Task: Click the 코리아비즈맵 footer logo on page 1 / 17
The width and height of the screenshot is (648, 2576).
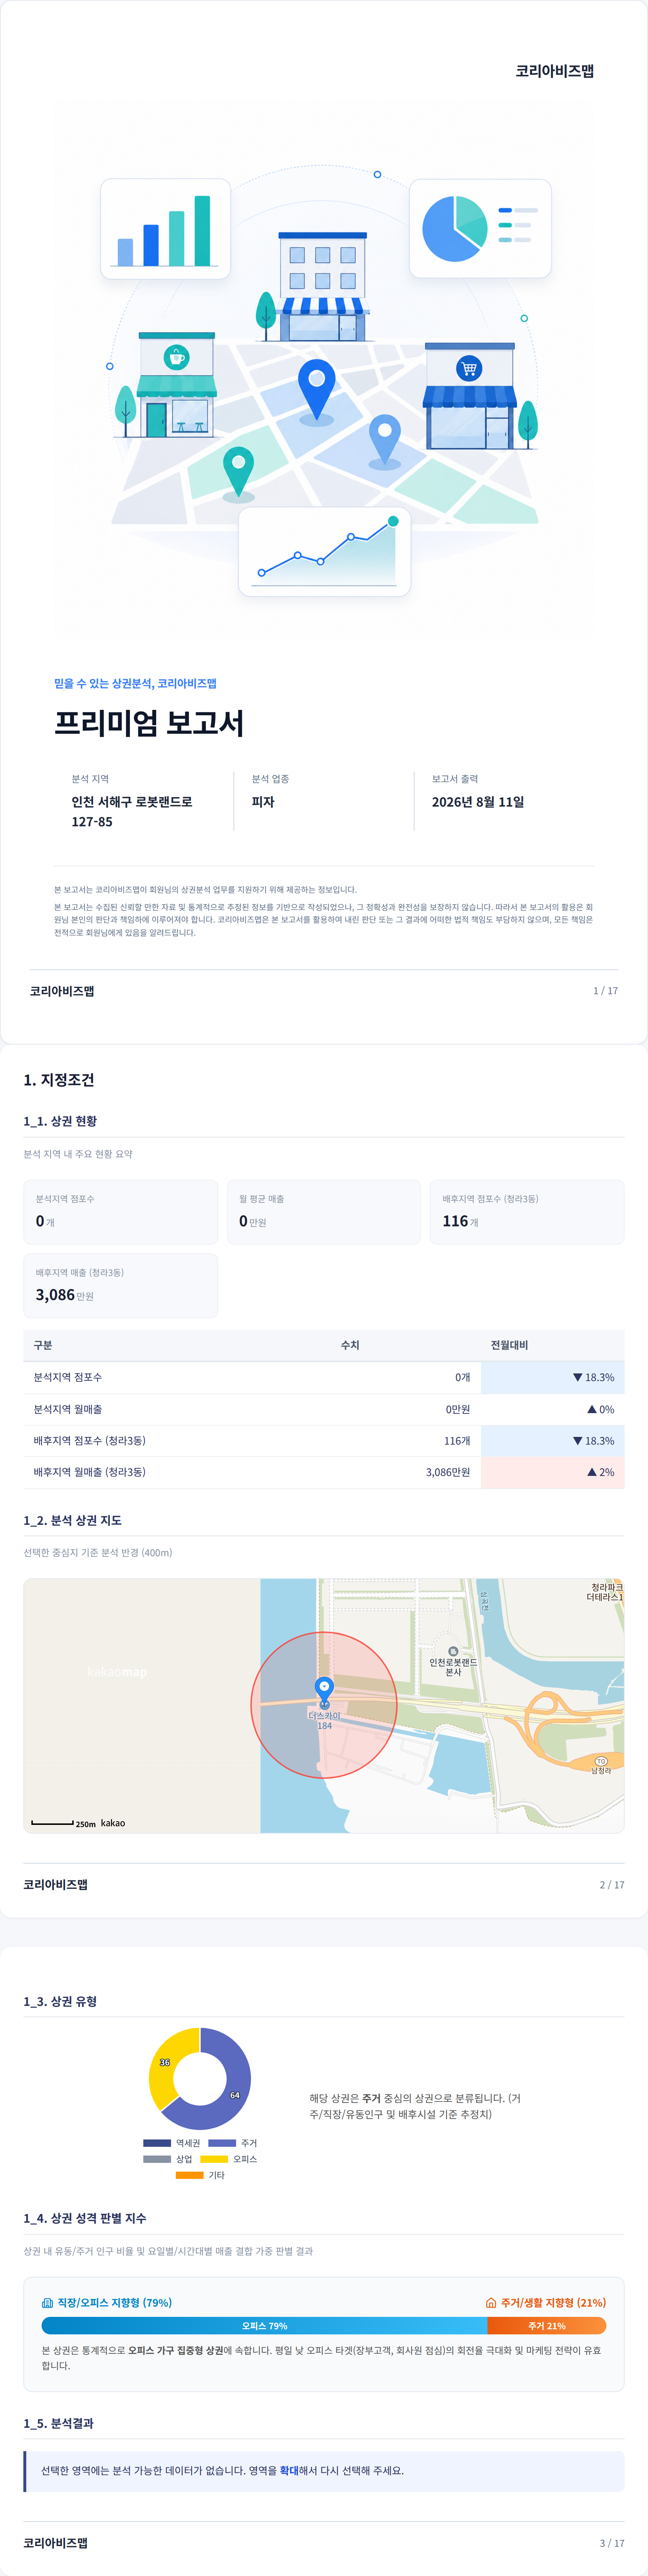Action: (x=62, y=991)
